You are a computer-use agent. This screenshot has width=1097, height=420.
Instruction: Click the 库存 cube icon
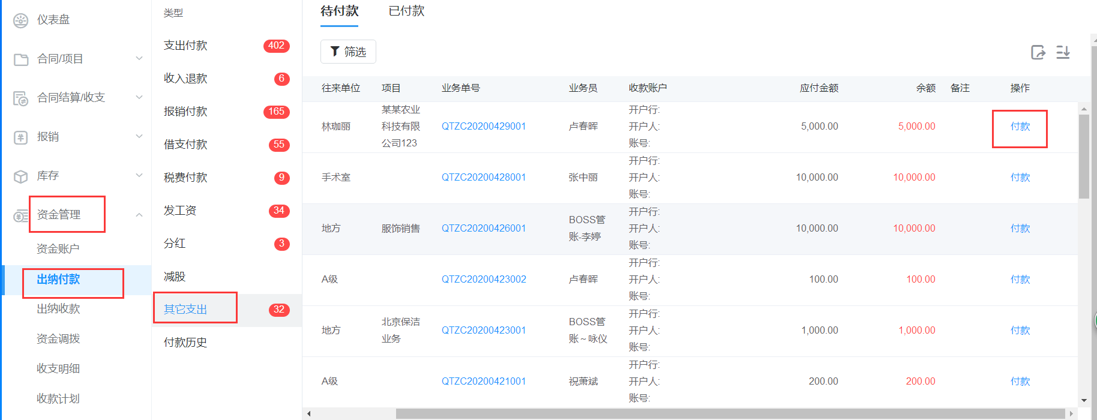point(21,176)
